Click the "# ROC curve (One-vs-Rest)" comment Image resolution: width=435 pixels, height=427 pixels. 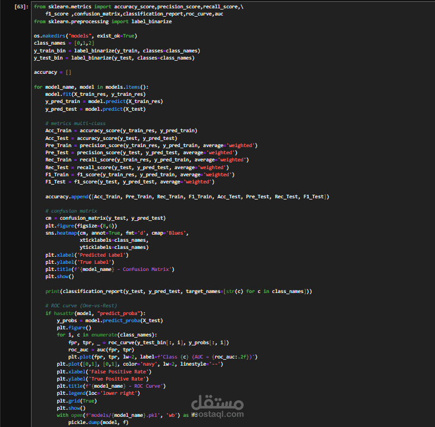pos(81,306)
